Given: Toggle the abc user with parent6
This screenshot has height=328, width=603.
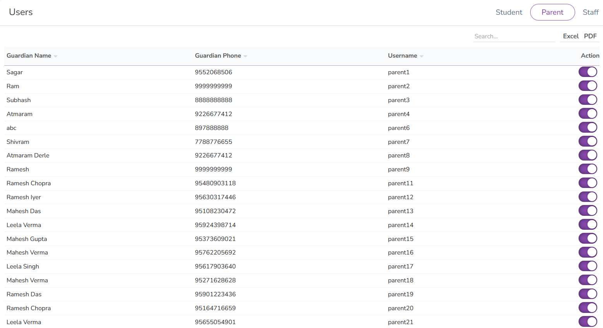Looking at the screenshot, I should click(x=588, y=128).
